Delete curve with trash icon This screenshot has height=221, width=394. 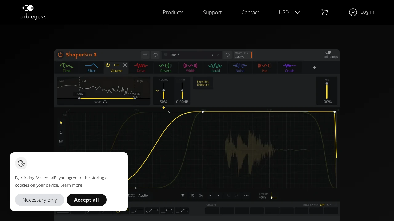[183, 196]
